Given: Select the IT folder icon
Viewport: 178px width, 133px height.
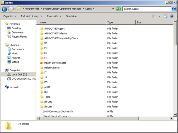Looking at the screenshot, I should 42,73.
